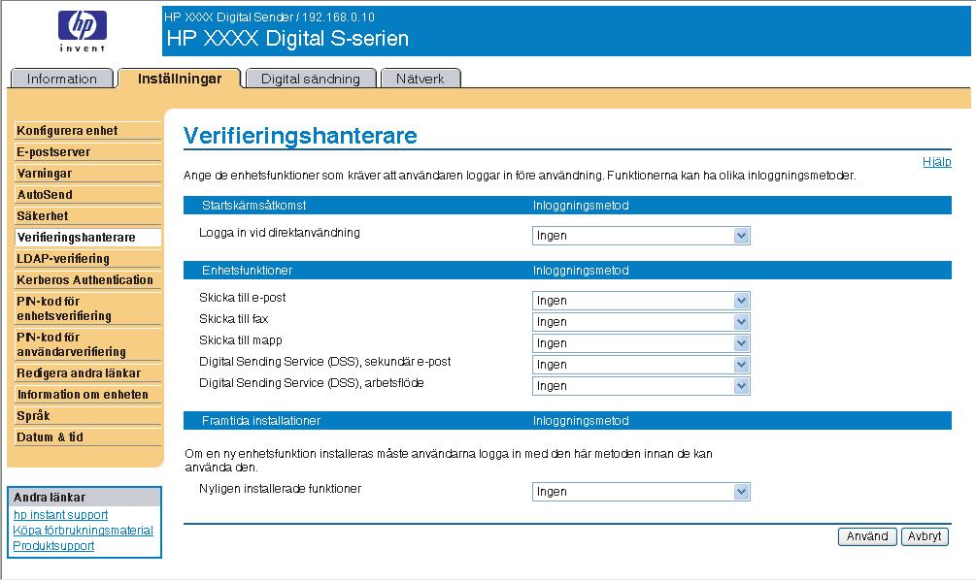Open Konfigurera enhet in sidebar
Viewport: 976px width, 581px height.
coord(87,131)
